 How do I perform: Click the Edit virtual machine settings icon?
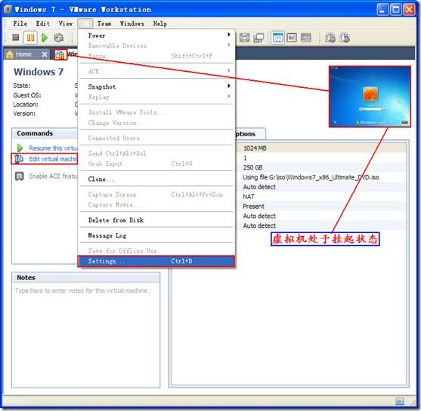19,159
